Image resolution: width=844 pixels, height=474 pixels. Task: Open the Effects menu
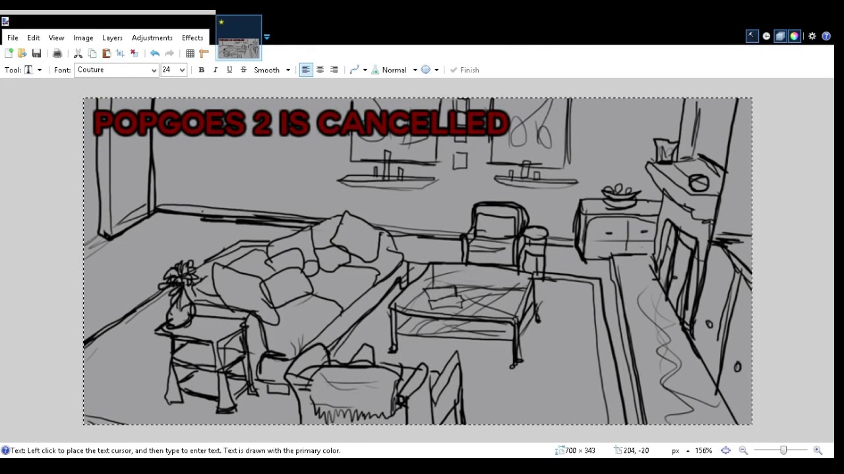pos(193,38)
